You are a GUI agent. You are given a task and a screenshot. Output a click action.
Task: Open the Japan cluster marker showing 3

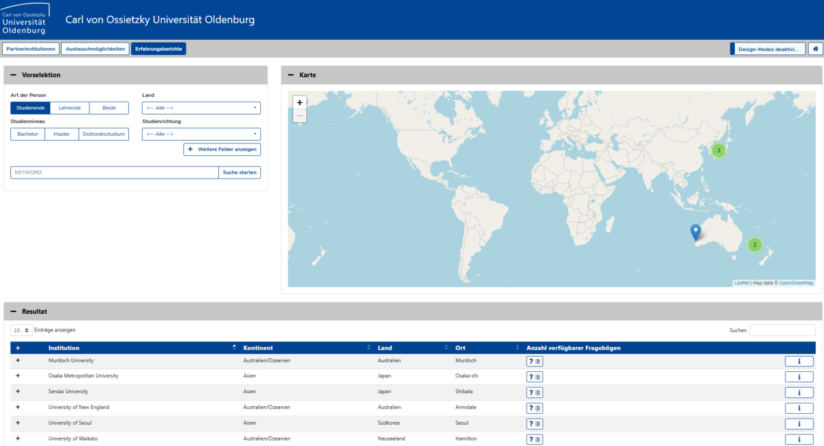point(718,150)
